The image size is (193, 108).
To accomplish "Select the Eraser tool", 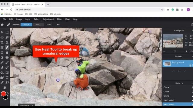I will (x=2, y=67).
